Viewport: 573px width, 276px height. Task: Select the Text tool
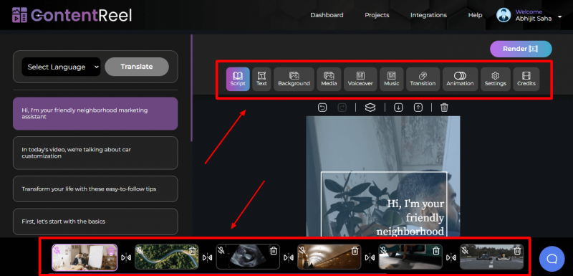click(x=261, y=79)
